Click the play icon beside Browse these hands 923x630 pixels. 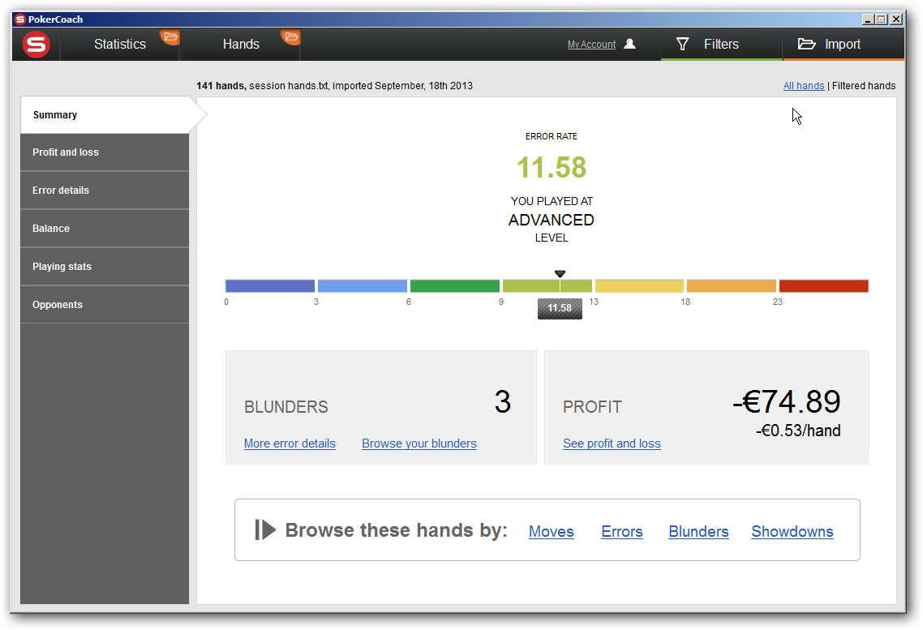(x=265, y=529)
